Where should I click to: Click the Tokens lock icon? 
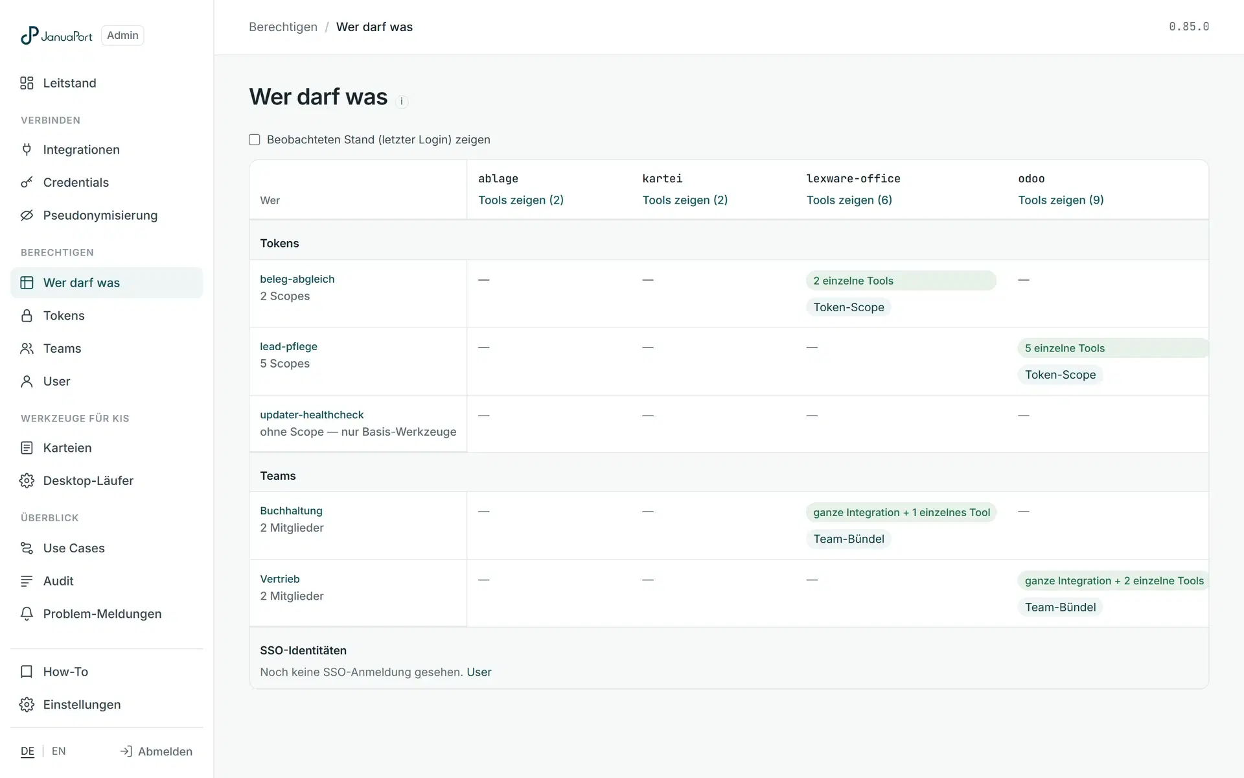coord(27,316)
